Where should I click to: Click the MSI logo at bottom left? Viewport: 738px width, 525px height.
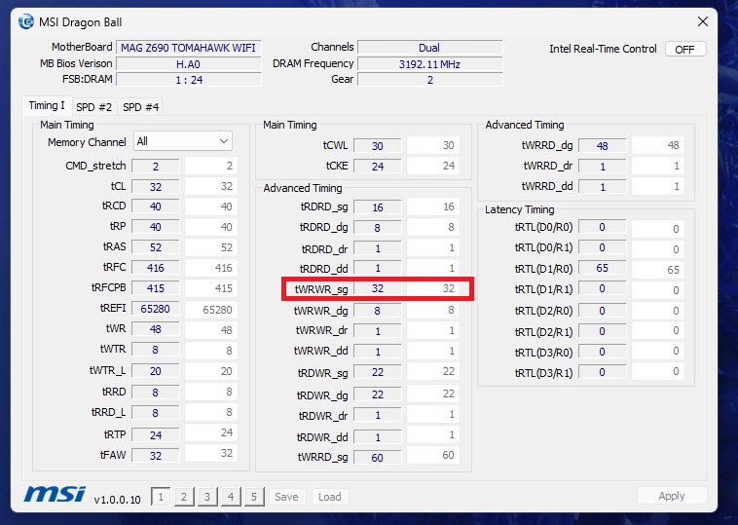pos(55,495)
